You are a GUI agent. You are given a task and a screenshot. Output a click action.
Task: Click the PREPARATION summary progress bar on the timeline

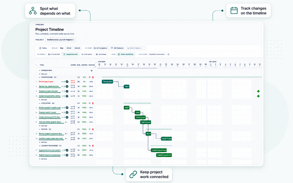click(x=182, y=77)
